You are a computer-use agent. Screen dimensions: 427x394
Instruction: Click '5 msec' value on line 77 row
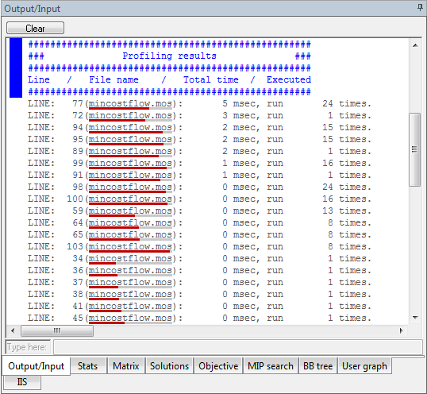240,104
